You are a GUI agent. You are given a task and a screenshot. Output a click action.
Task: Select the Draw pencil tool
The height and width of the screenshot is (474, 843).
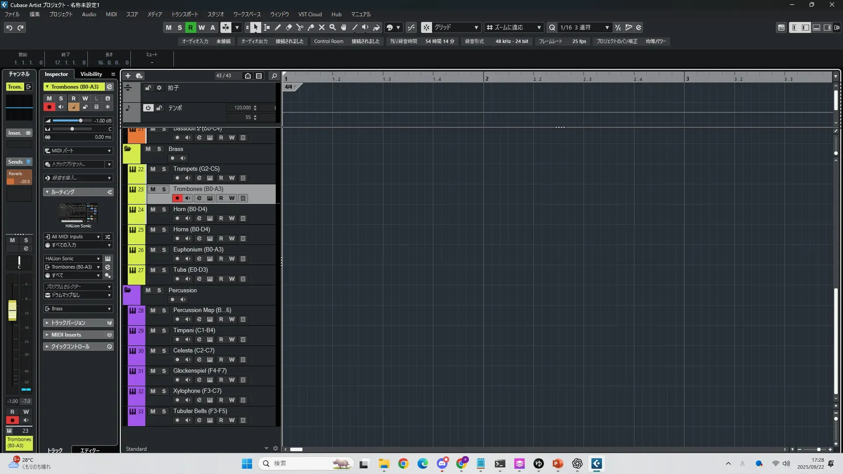pyautogui.click(x=277, y=28)
